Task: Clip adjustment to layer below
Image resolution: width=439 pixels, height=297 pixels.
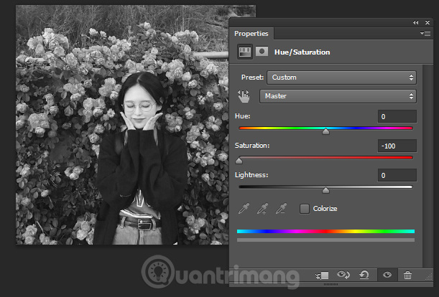Action: [x=322, y=275]
